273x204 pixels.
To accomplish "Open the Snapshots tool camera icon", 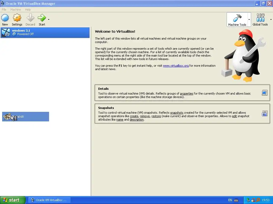I will coord(264,113).
